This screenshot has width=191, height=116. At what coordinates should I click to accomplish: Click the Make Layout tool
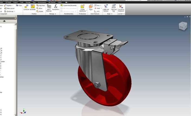(9, 8)
